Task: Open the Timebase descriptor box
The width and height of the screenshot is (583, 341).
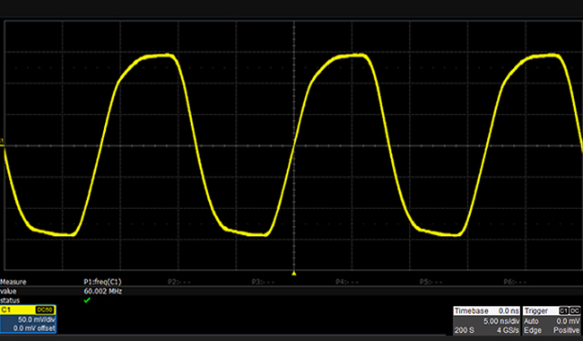Action: point(486,320)
